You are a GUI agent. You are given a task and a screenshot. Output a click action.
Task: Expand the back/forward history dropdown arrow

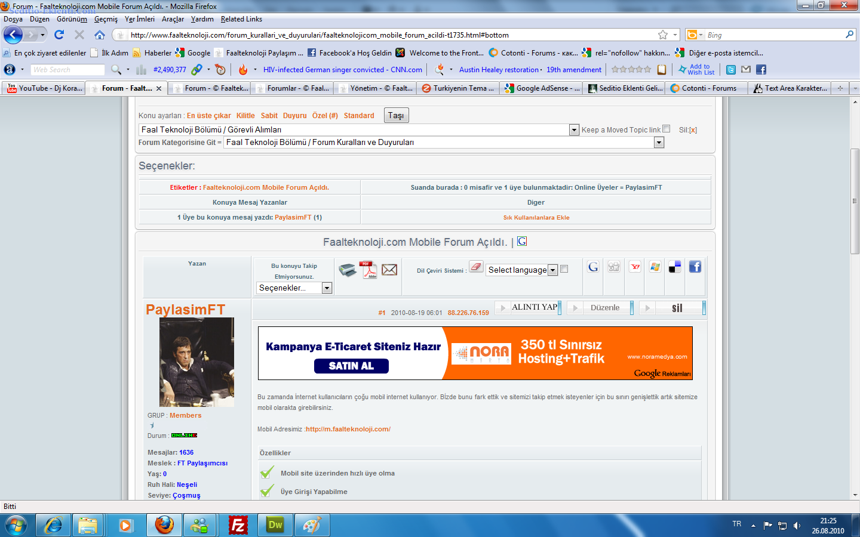point(42,35)
